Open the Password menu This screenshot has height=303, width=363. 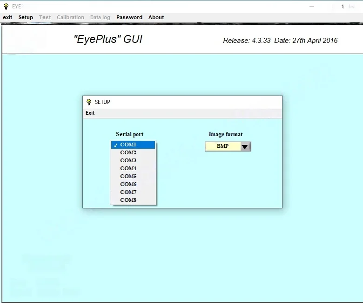129,17
